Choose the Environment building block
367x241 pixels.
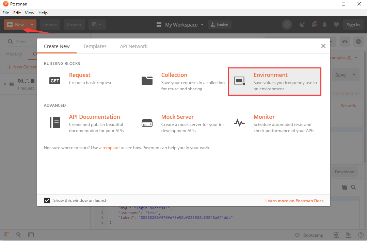(274, 82)
